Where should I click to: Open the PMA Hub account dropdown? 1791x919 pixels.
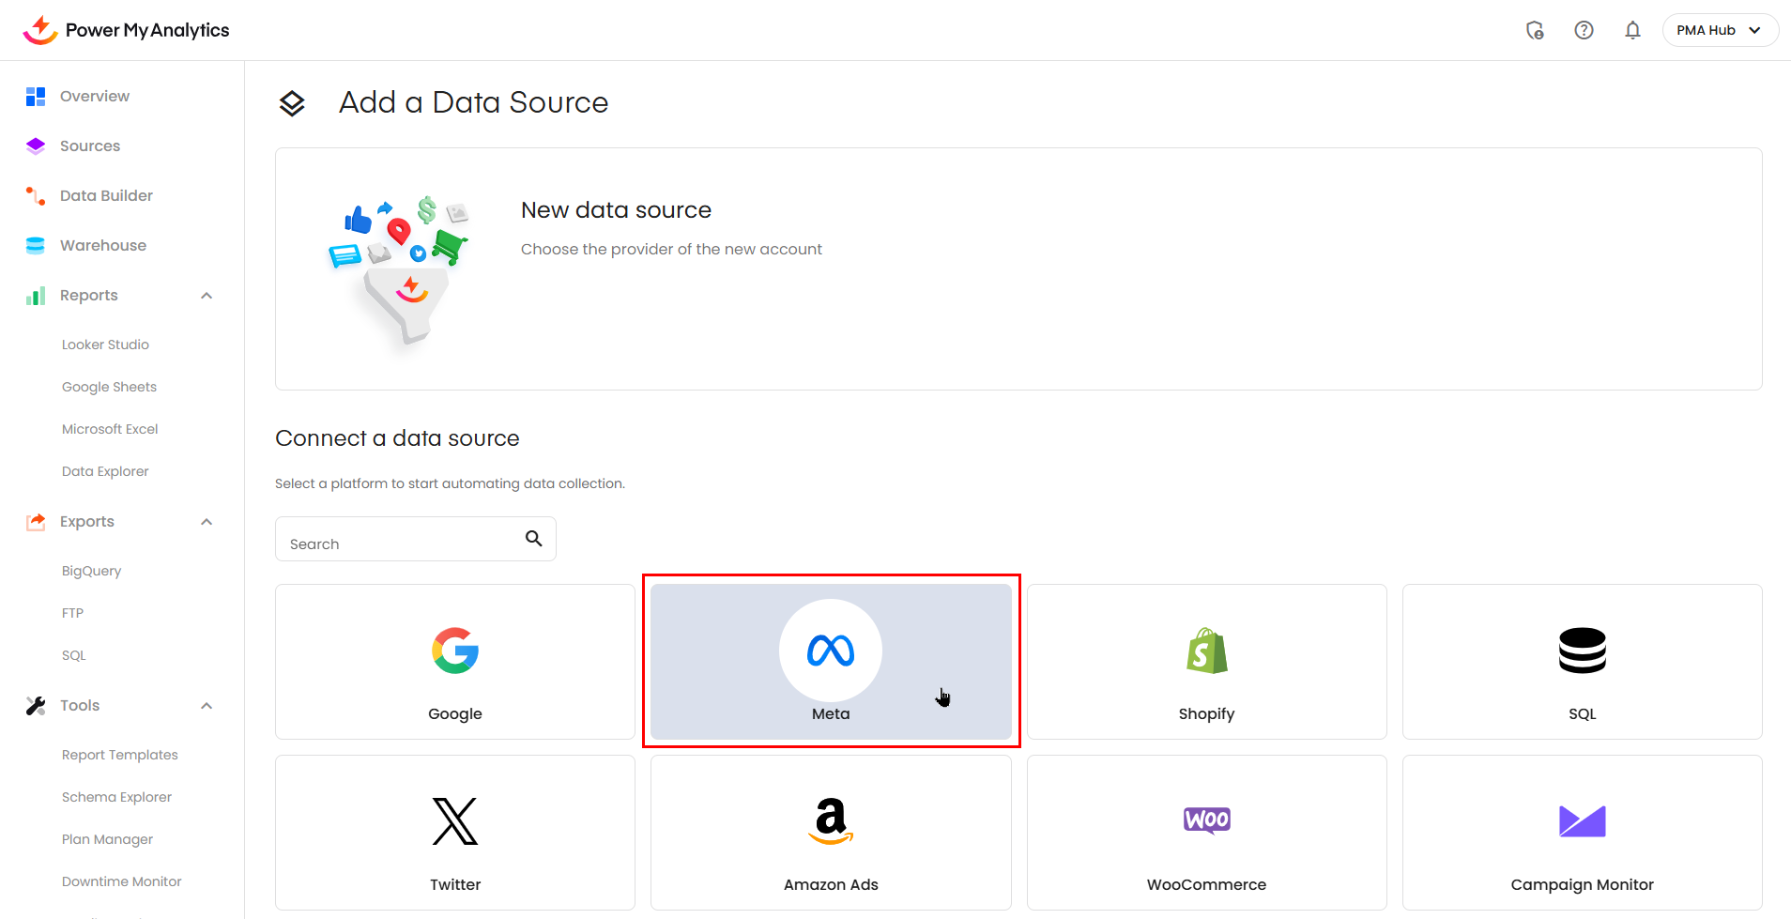1720,30
